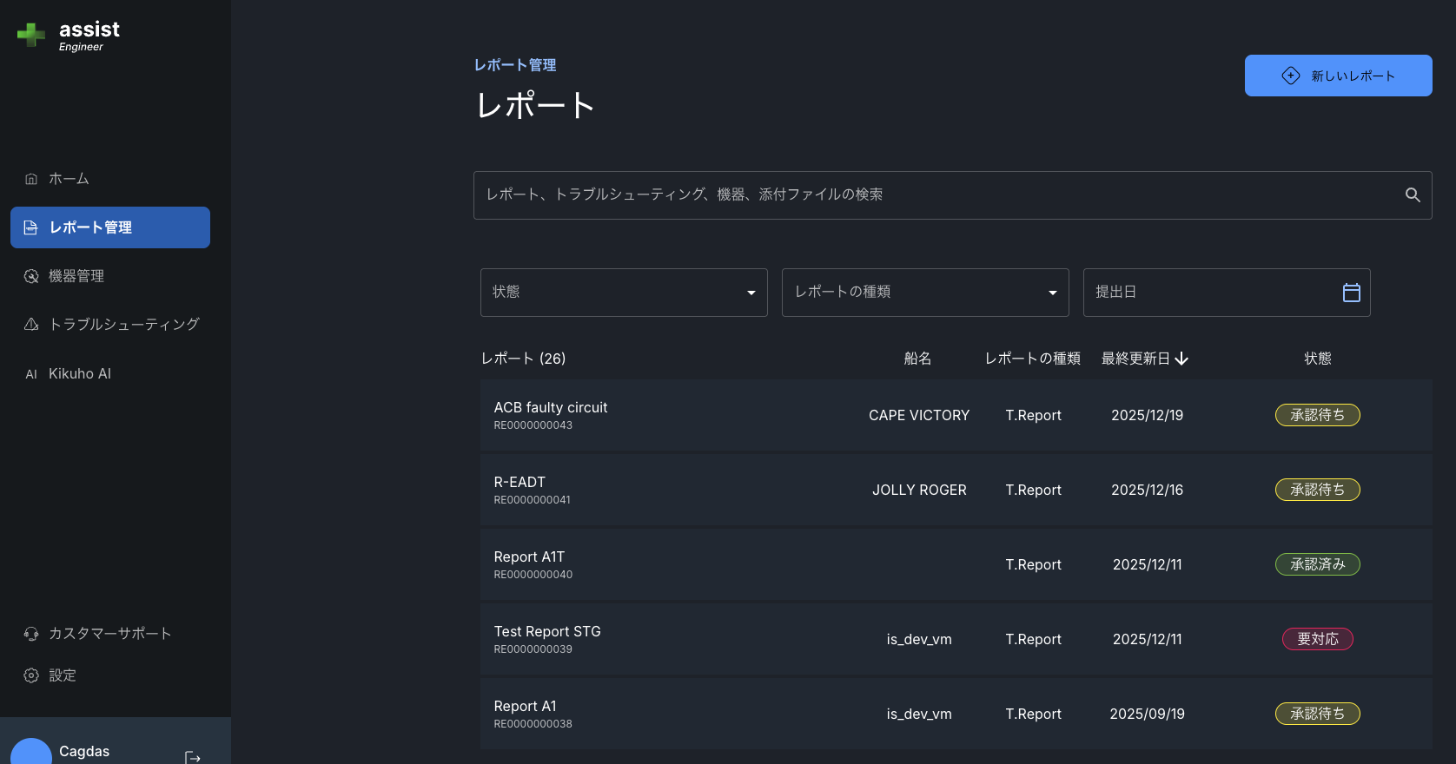Click the AI icon beside Kikuho AI

pos(31,374)
